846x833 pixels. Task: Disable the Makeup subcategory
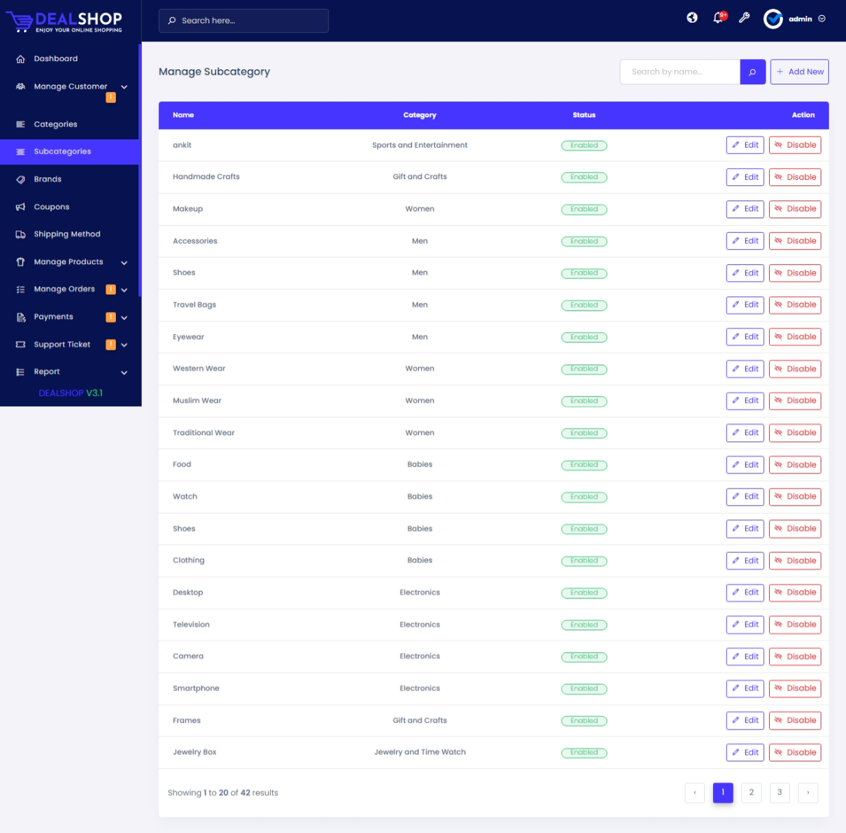tap(795, 209)
